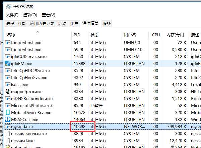The height and width of the screenshot is (148, 201).
Task: Sort by the 用户名 column header
Action: [135, 35]
